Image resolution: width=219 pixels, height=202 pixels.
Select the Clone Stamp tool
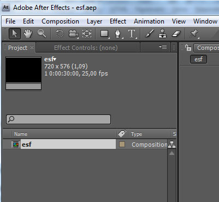(162, 33)
